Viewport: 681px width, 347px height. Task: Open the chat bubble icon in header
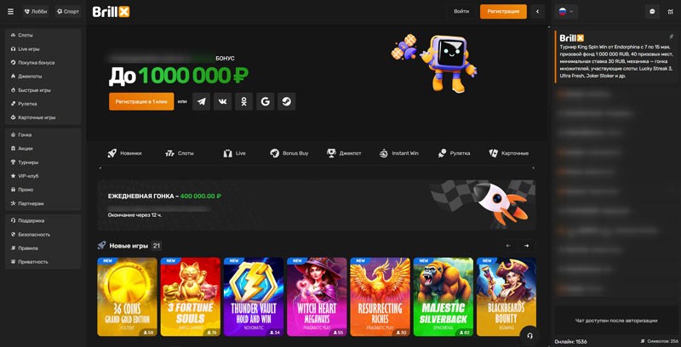pyautogui.click(x=652, y=12)
